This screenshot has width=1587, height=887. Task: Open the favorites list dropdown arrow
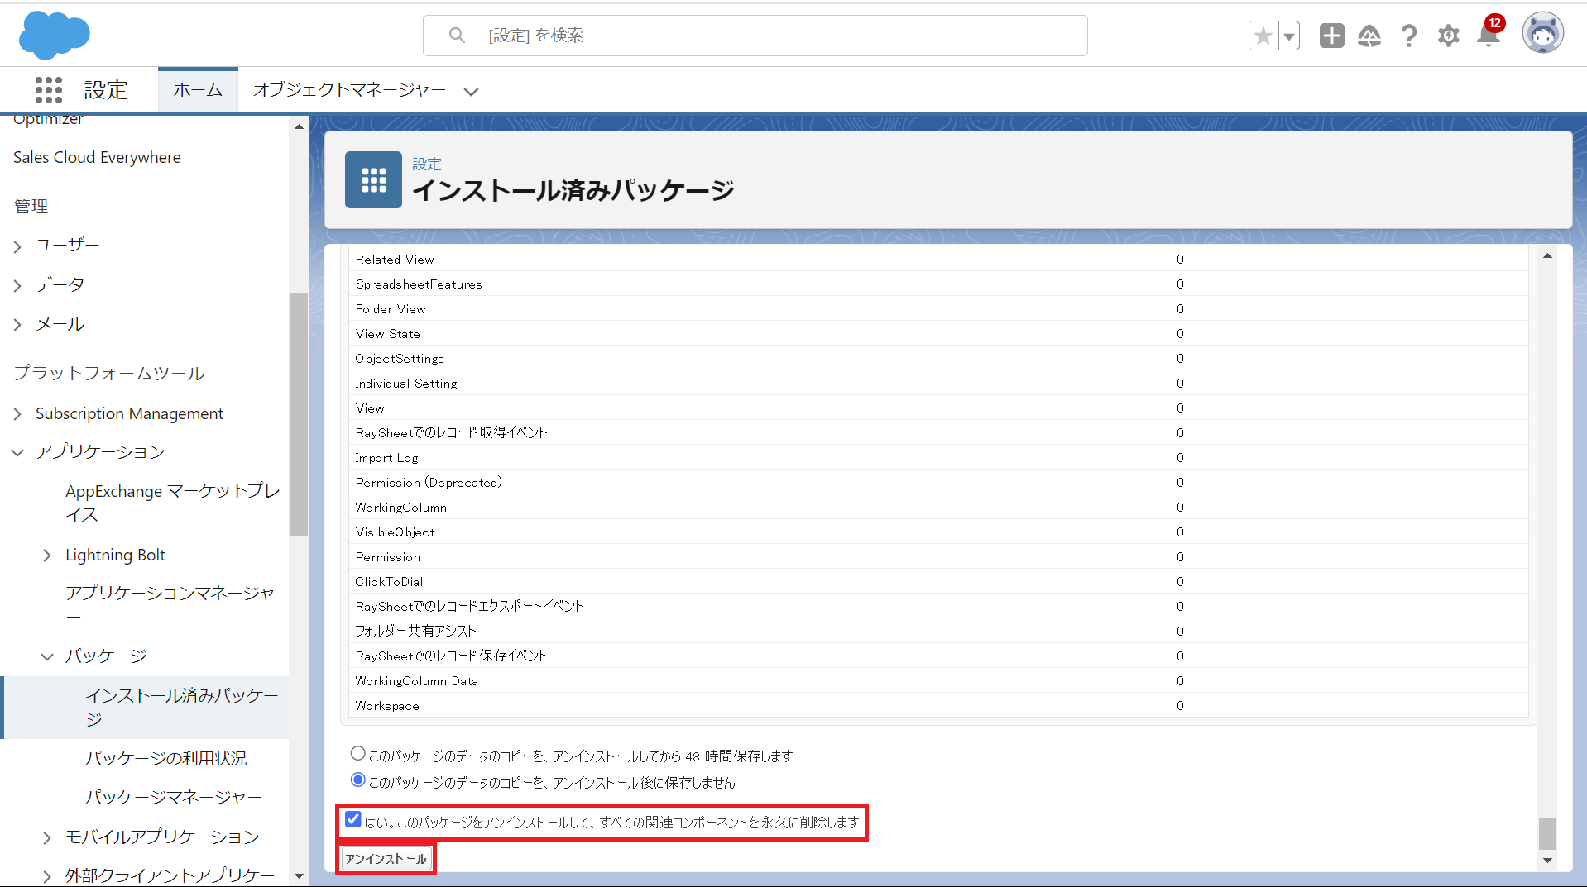tap(1289, 36)
